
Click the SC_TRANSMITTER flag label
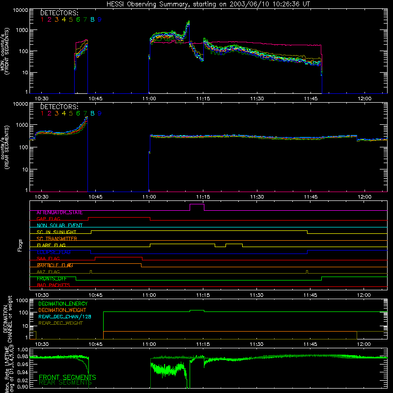pyautogui.click(x=57, y=239)
